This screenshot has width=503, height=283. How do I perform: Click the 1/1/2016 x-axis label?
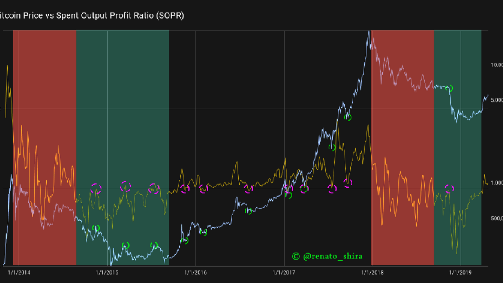(196, 272)
